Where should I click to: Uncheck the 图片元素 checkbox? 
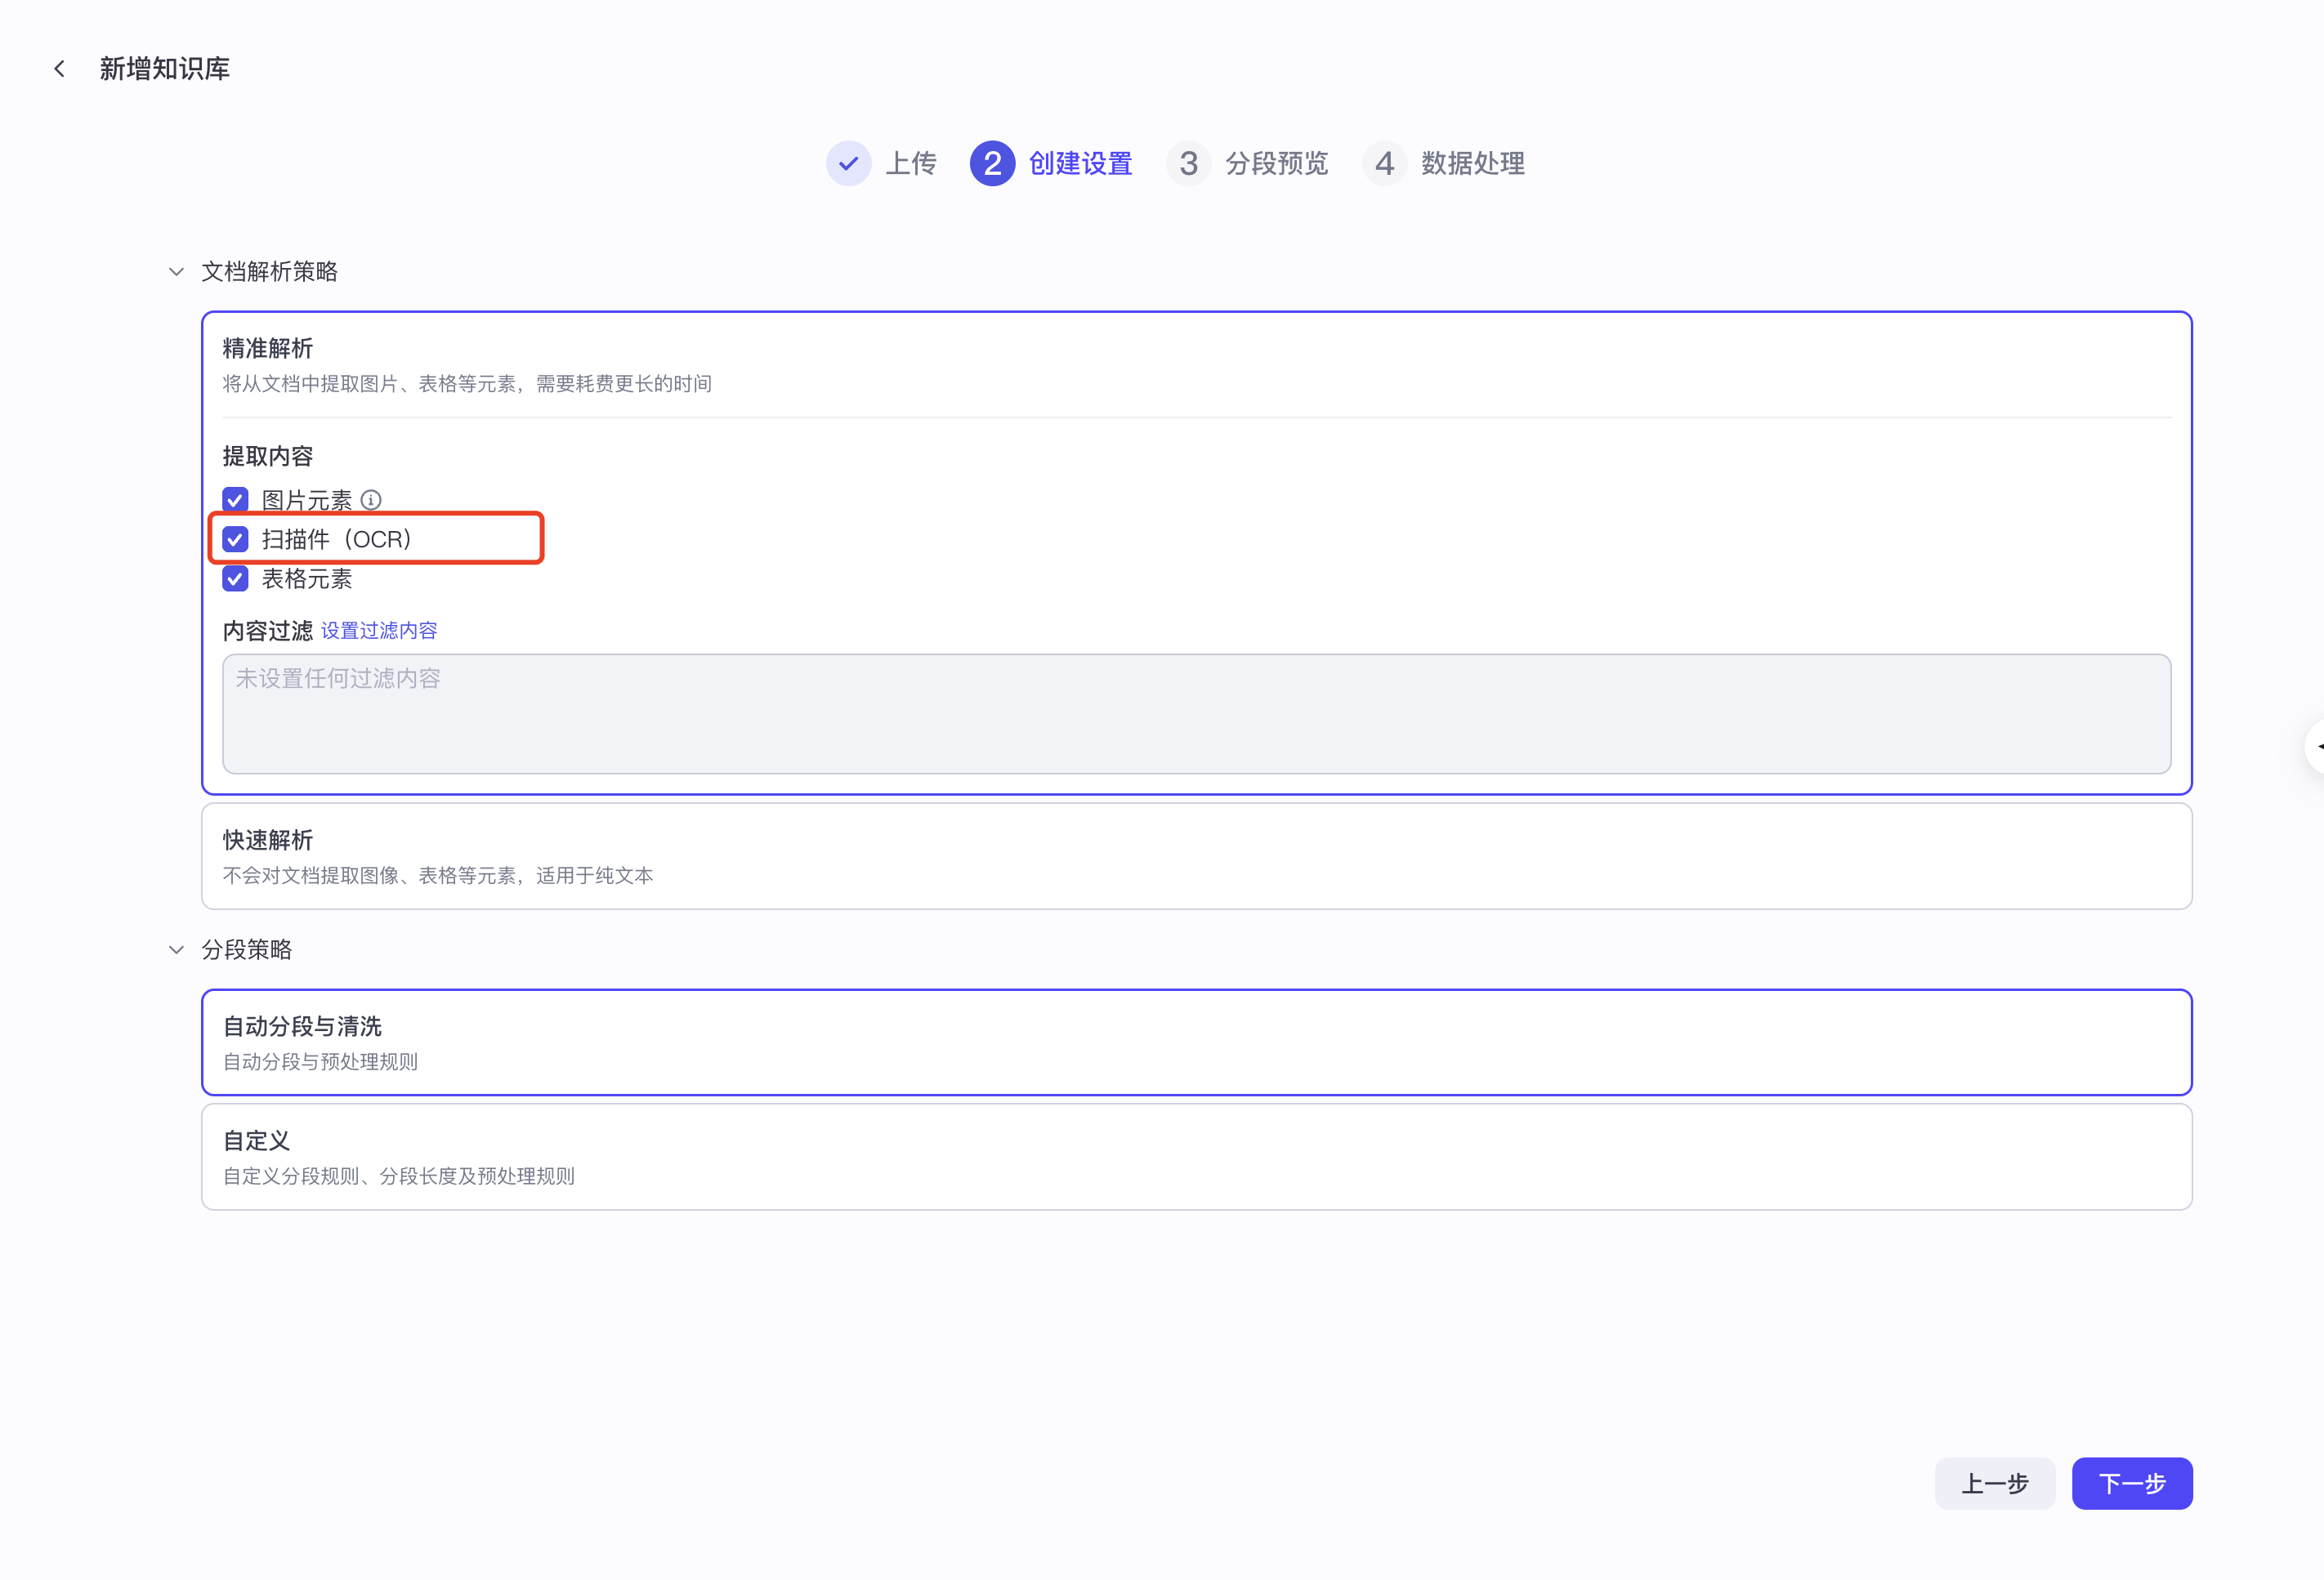235,499
